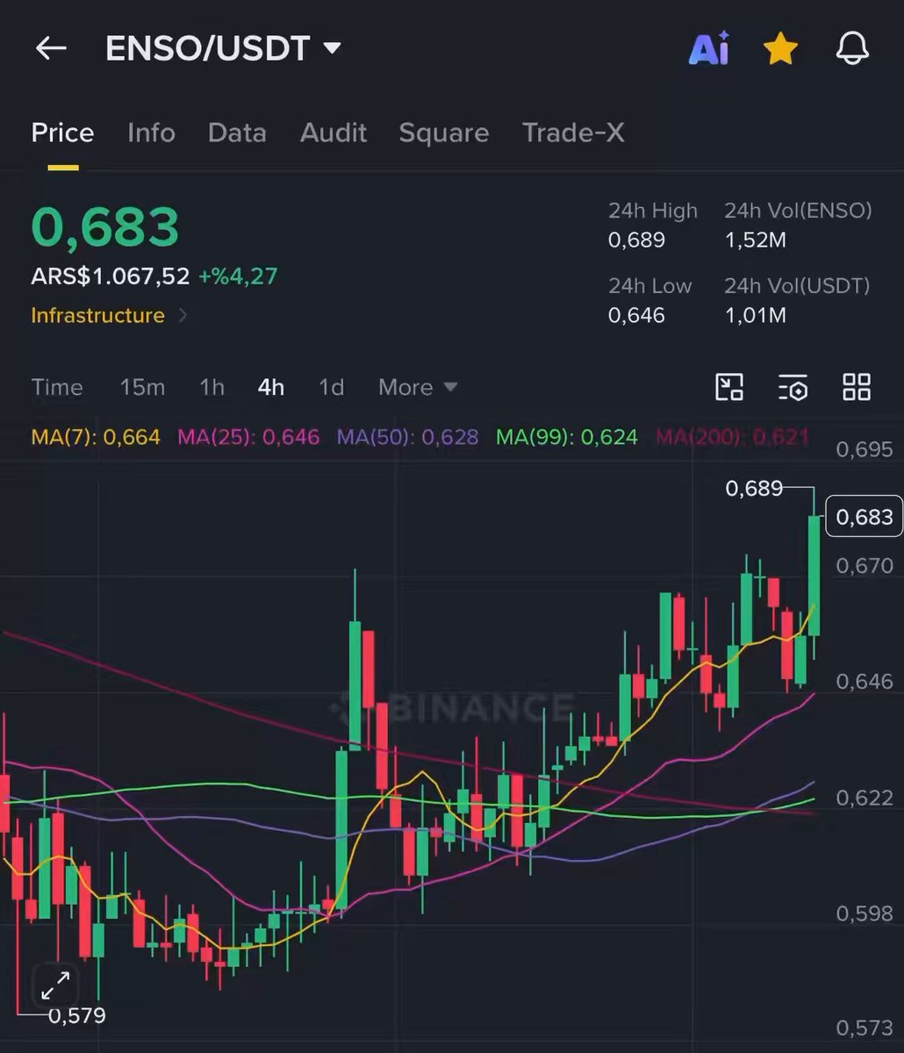904x1053 pixels.
Task: Tap the 0,579 low marker on chart
Action: 76,1016
